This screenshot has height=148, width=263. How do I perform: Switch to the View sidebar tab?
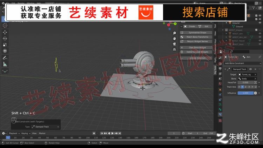(215, 33)
